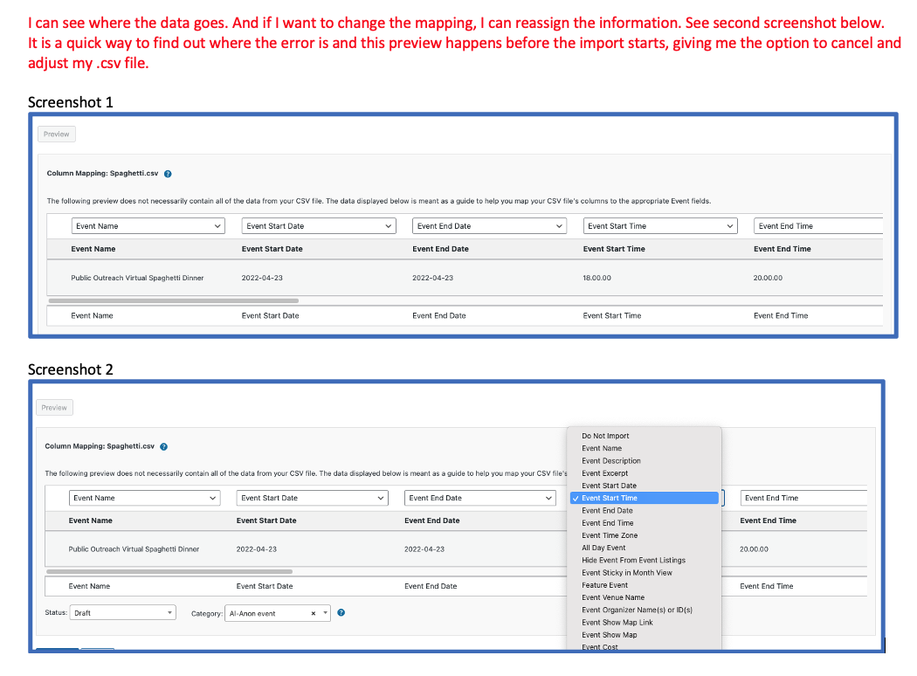The width and height of the screenshot is (917, 676).
Task: Choose Event Description from the open list
Action: 644,461
